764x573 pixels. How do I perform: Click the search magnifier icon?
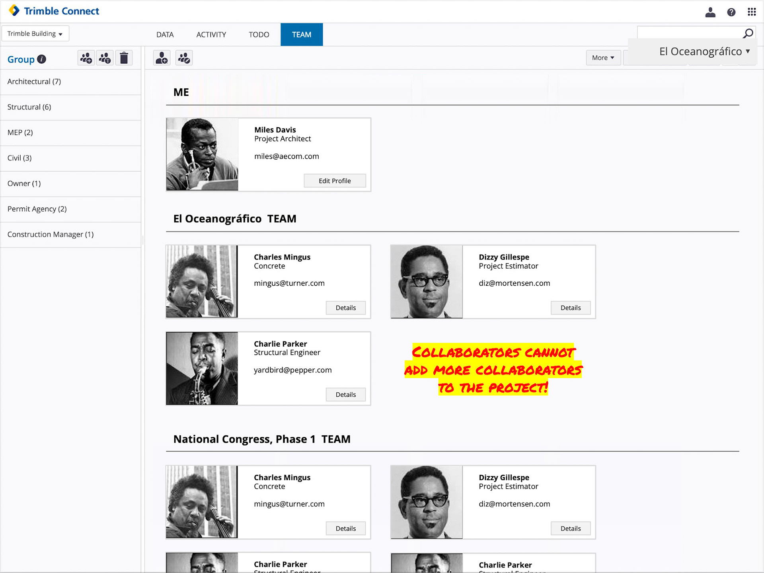coord(748,33)
